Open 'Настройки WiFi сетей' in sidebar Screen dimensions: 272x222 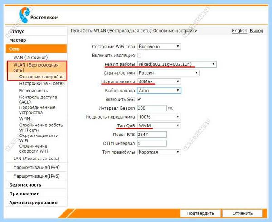point(42,83)
